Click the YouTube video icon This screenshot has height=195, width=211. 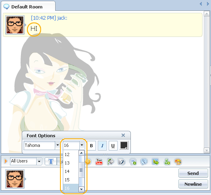click(99, 161)
